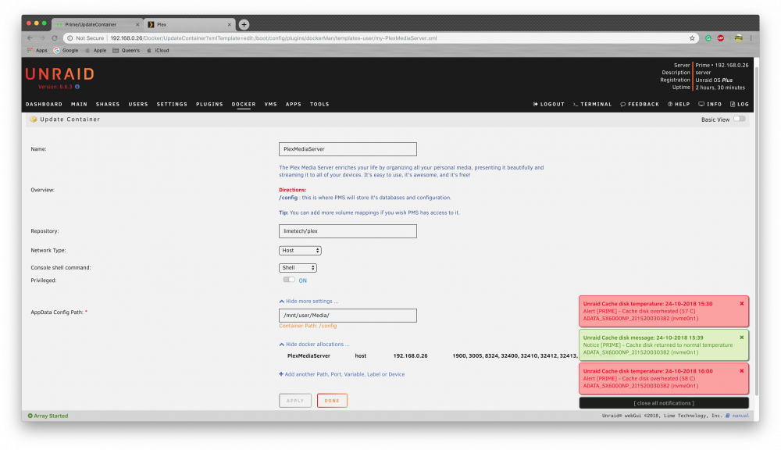Click close all notifications button
Viewport: 781px width, 450px height.
pos(663,402)
